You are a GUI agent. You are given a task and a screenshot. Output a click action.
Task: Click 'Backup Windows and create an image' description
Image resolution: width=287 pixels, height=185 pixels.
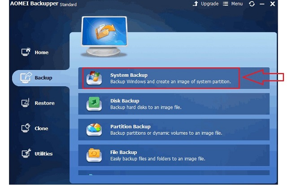pyautogui.click(x=170, y=82)
